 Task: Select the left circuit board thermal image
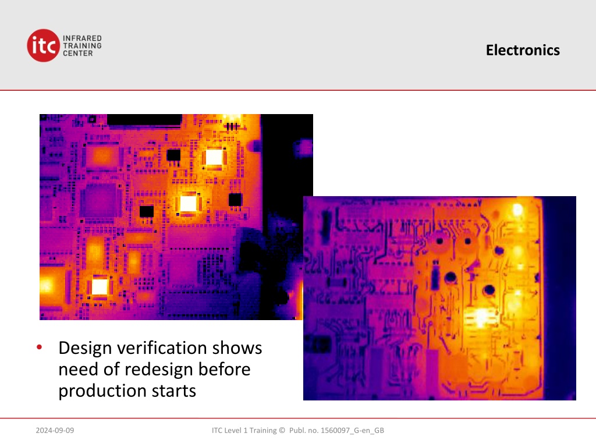(x=176, y=217)
